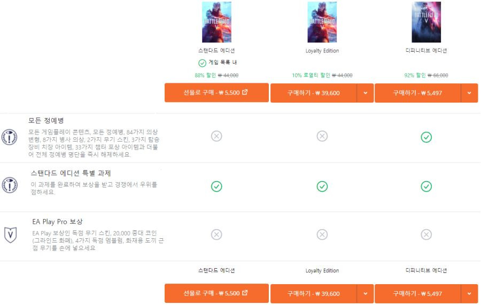Open bottom Definitive Edition purchase options arrow
The image size is (481, 305).
pyautogui.click(x=469, y=293)
